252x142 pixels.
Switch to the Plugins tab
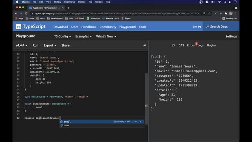pyautogui.click(x=211, y=45)
